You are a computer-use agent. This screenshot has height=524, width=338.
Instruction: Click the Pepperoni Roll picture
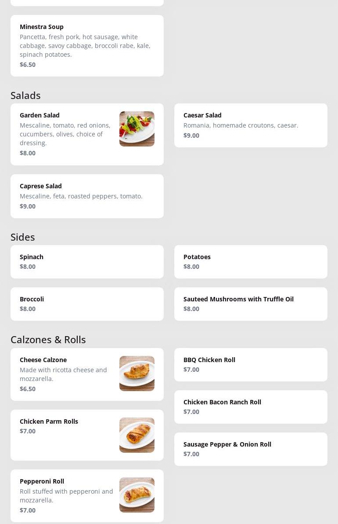(x=137, y=495)
